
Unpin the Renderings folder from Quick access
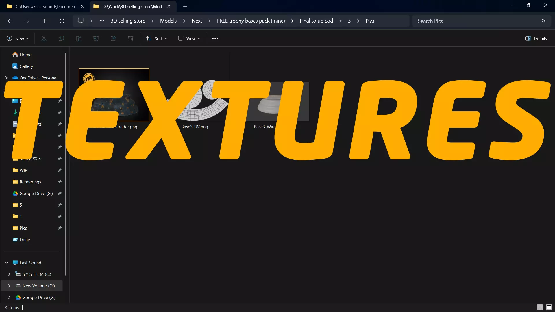pyautogui.click(x=60, y=182)
